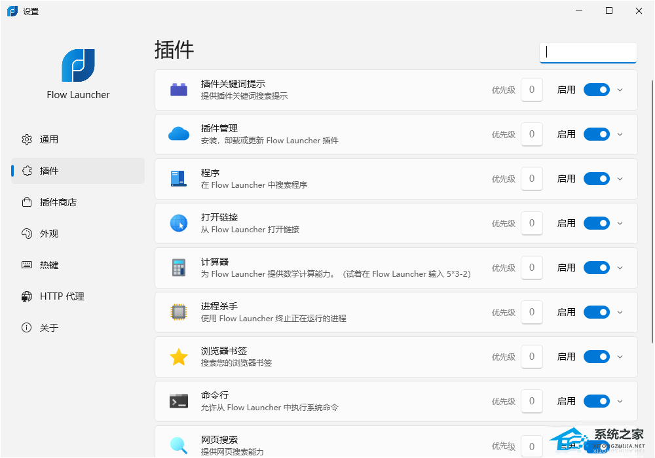Switch off the 打开链接 plugin

click(x=597, y=223)
